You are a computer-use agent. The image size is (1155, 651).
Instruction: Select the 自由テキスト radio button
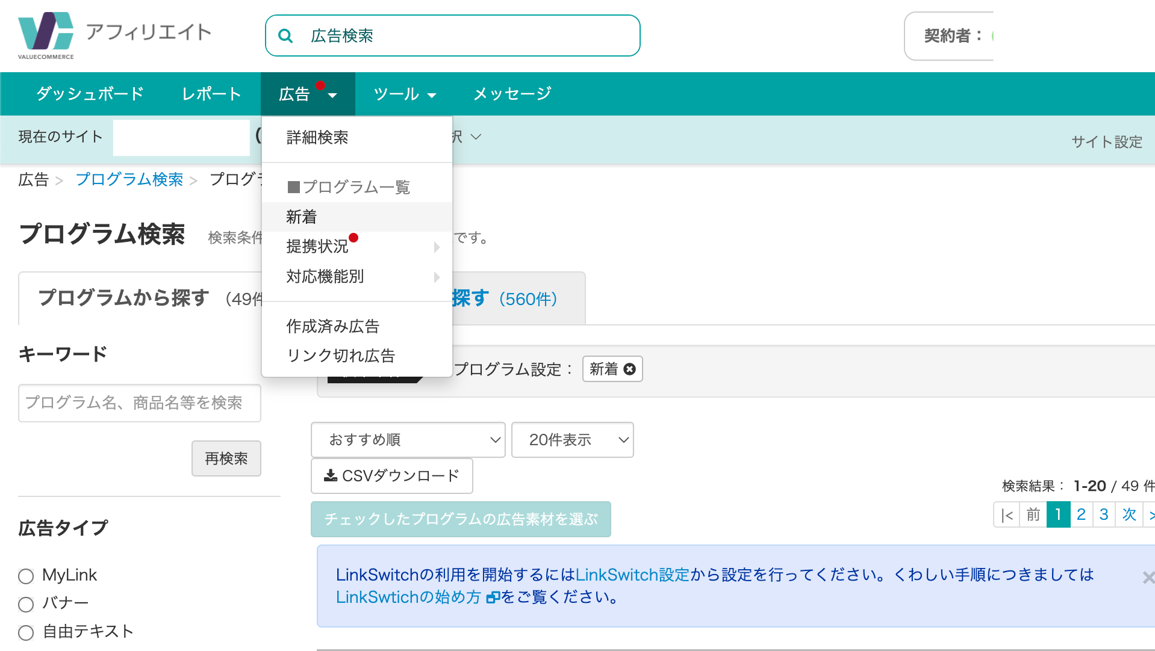(26, 632)
